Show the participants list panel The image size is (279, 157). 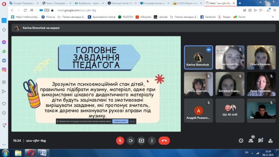pos(251,141)
